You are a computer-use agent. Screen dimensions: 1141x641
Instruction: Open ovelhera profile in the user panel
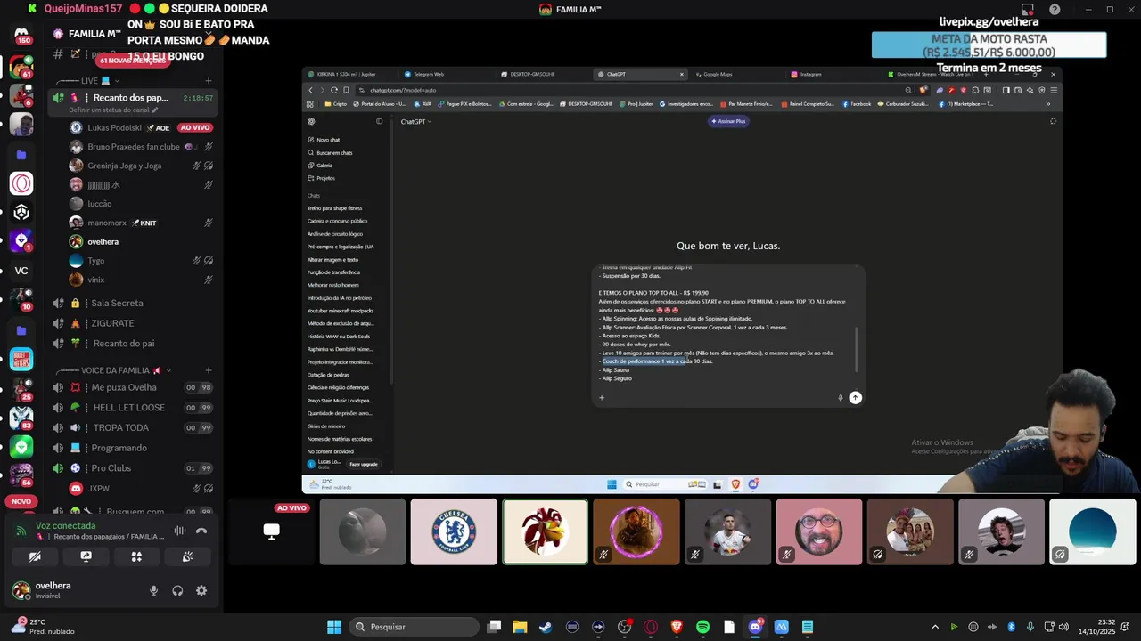[53, 590]
